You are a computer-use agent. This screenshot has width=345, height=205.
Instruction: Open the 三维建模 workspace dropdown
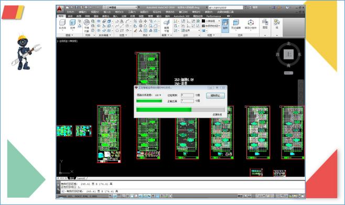(x=121, y=7)
